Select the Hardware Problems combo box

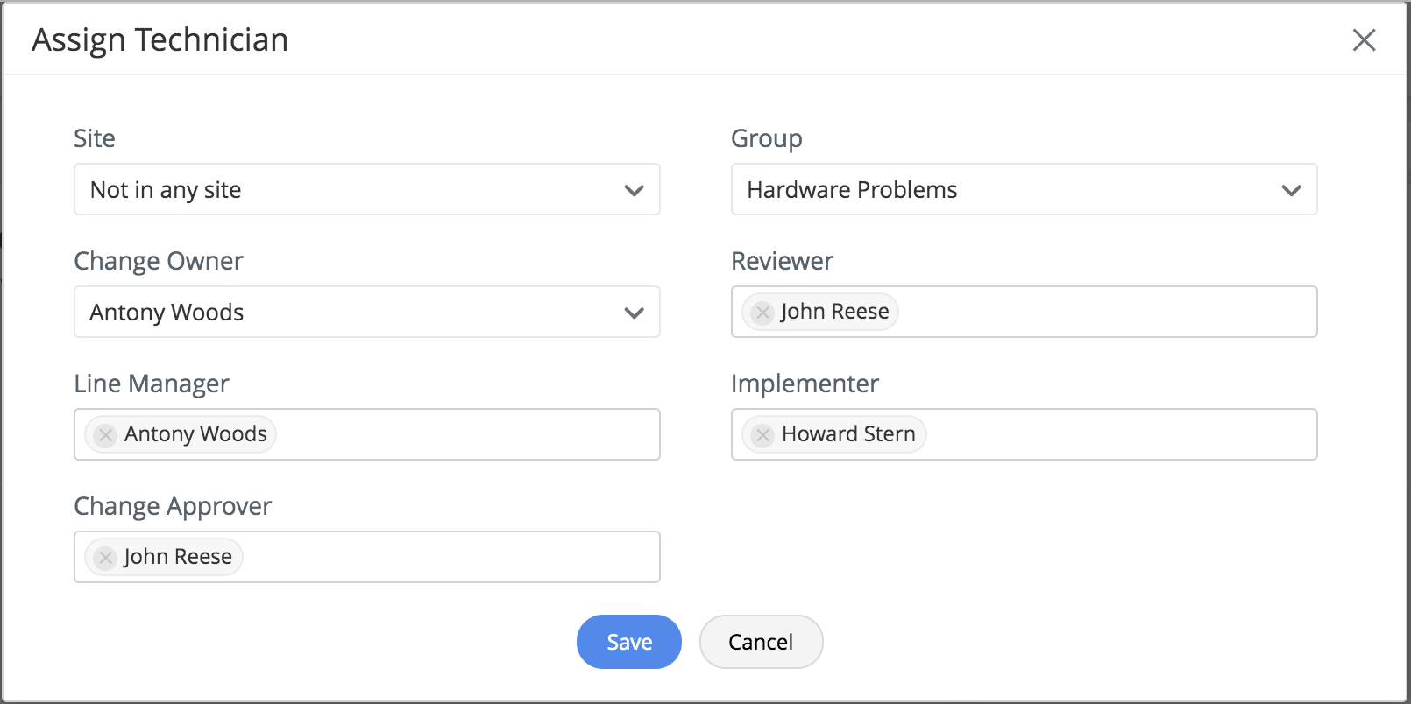(1025, 189)
